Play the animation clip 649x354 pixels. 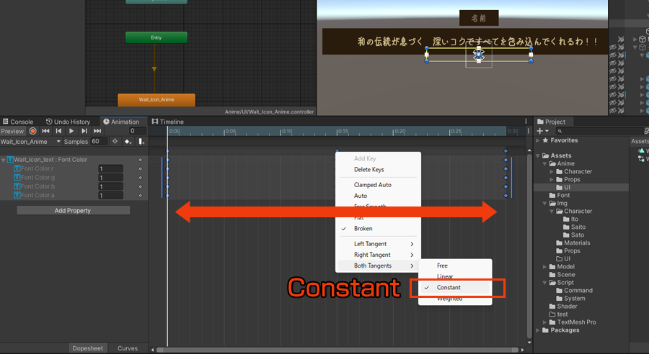tap(71, 131)
